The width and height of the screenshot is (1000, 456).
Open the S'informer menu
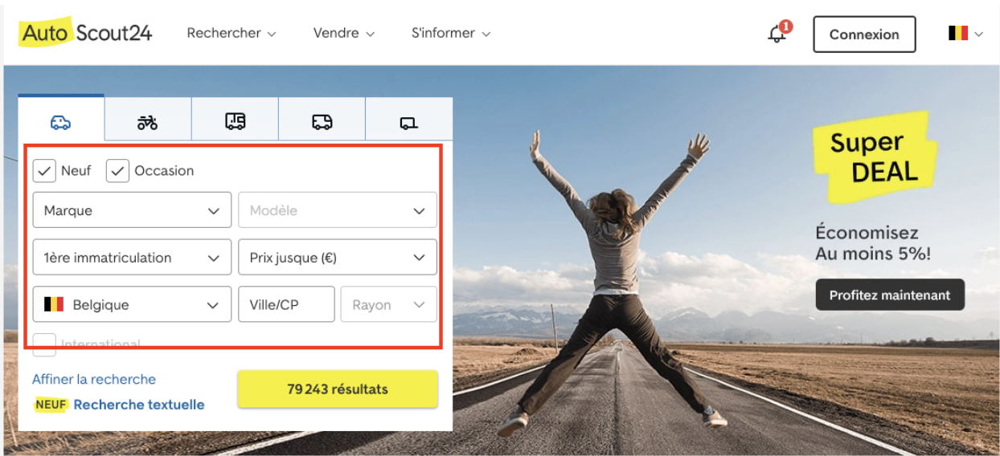point(451,34)
